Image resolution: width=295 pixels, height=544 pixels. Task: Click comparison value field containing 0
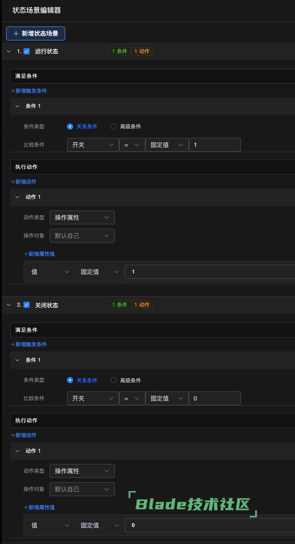(x=215, y=398)
